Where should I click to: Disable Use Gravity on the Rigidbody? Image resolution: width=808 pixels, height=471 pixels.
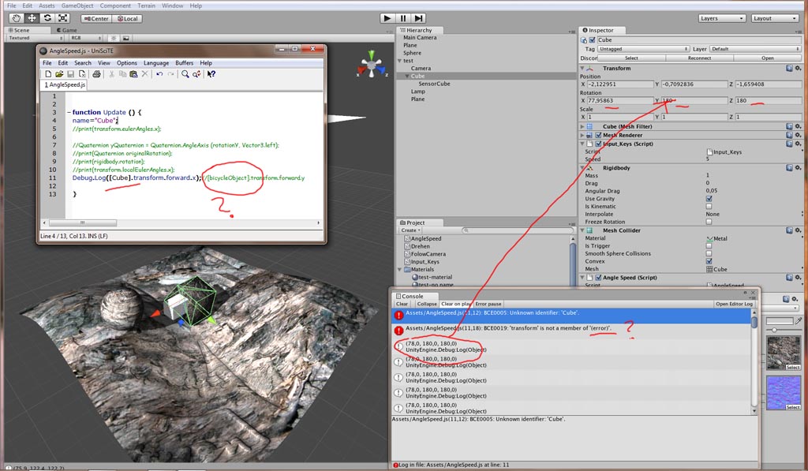709,198
